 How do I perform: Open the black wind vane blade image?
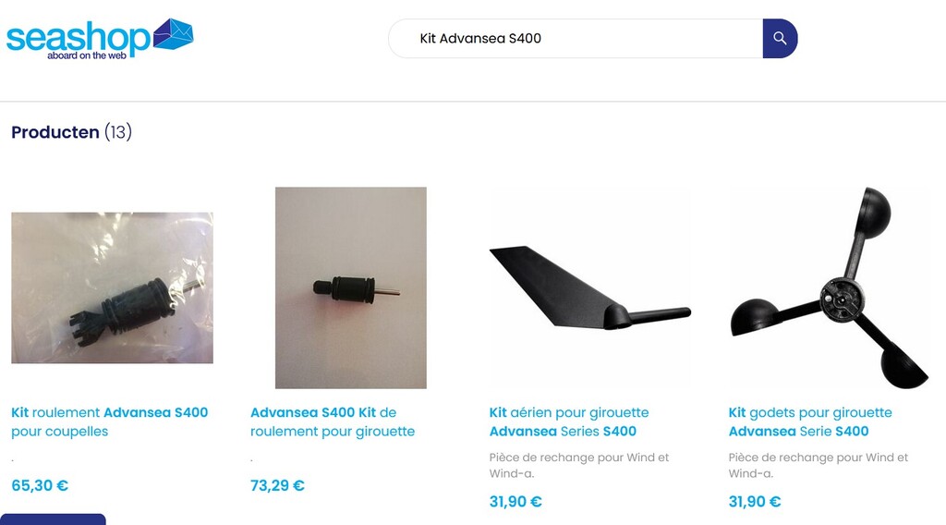[x=589, y=287]
